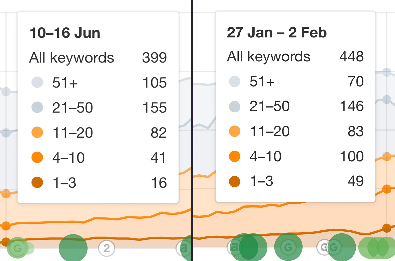Click the light gray 51+ swatch in June tooltip
The height and width of the screenshot is (261, 395).
(37, 82)
